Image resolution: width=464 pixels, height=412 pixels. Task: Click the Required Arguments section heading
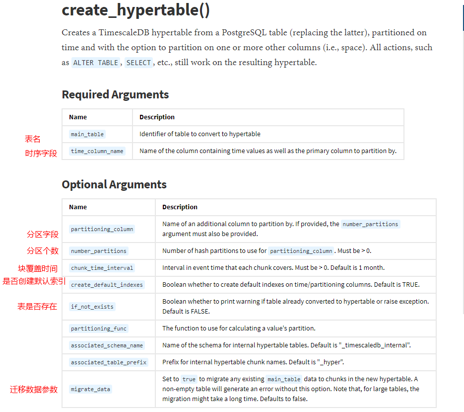coord(115,94)
